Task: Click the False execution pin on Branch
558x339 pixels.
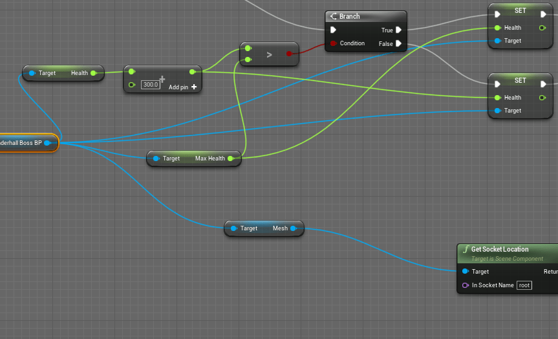Action: [x=399, y=43]
